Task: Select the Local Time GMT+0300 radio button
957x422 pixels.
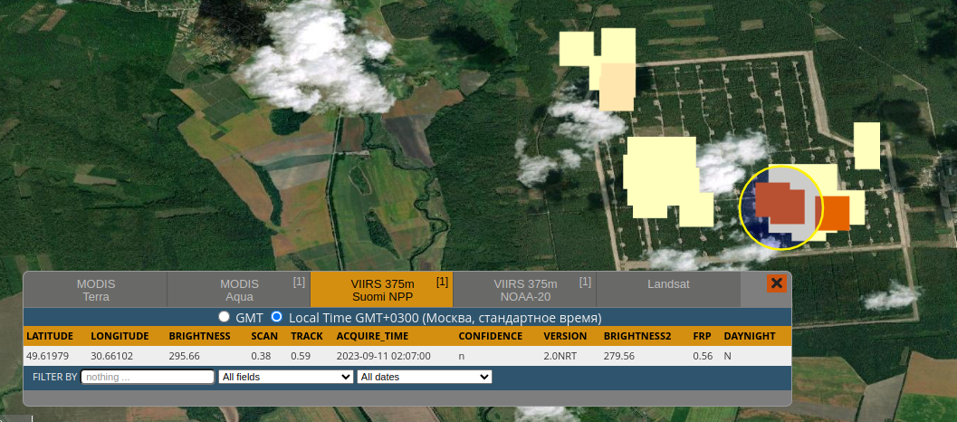Action: [277, 317]
